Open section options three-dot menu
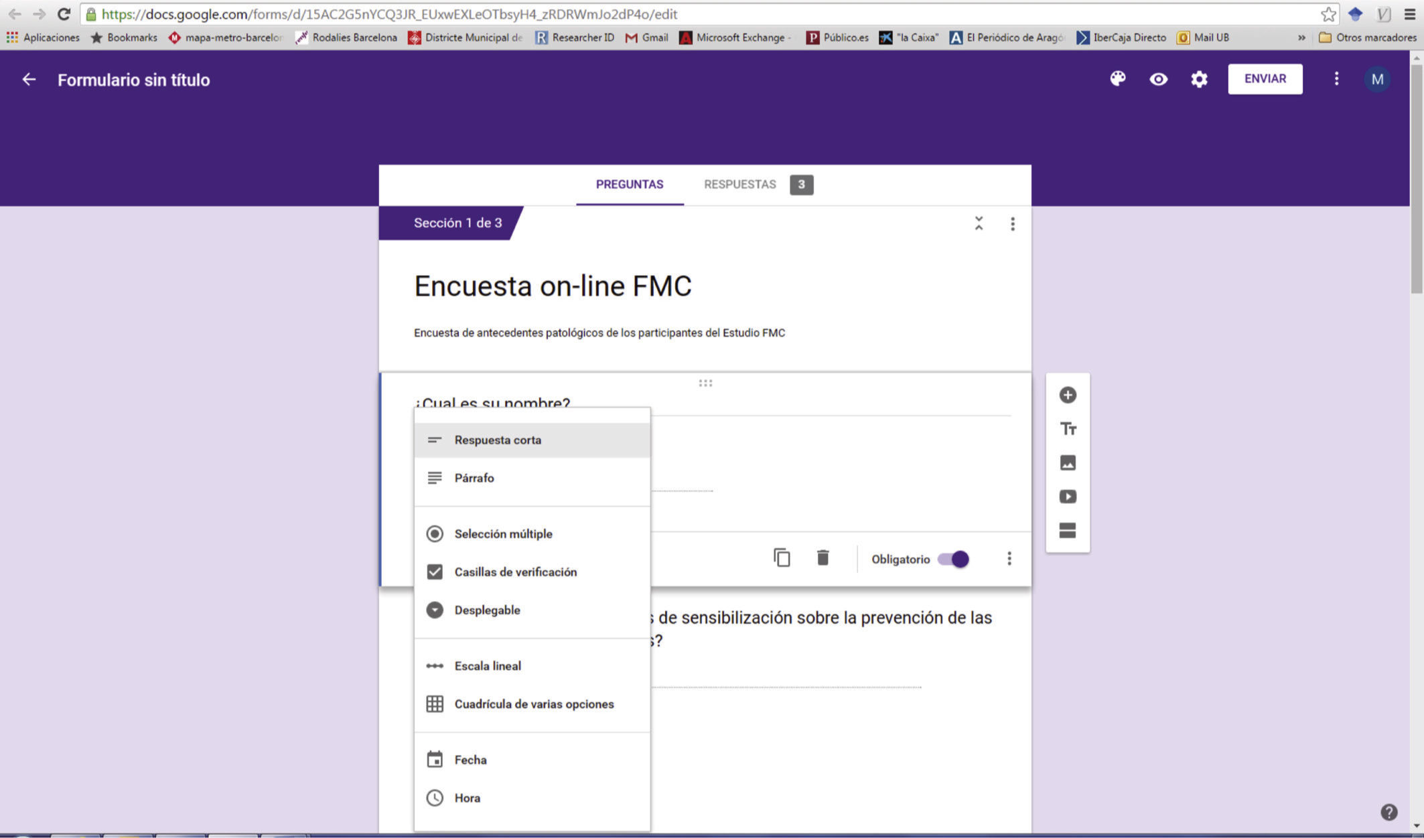 click(1012, 224)
